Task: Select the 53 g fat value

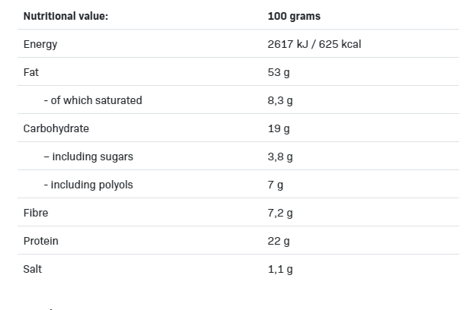Action: 279,72
